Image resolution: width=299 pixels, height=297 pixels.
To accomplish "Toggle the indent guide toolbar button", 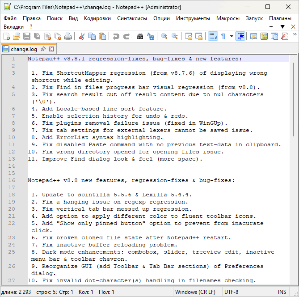I will [x=240, y=37].
